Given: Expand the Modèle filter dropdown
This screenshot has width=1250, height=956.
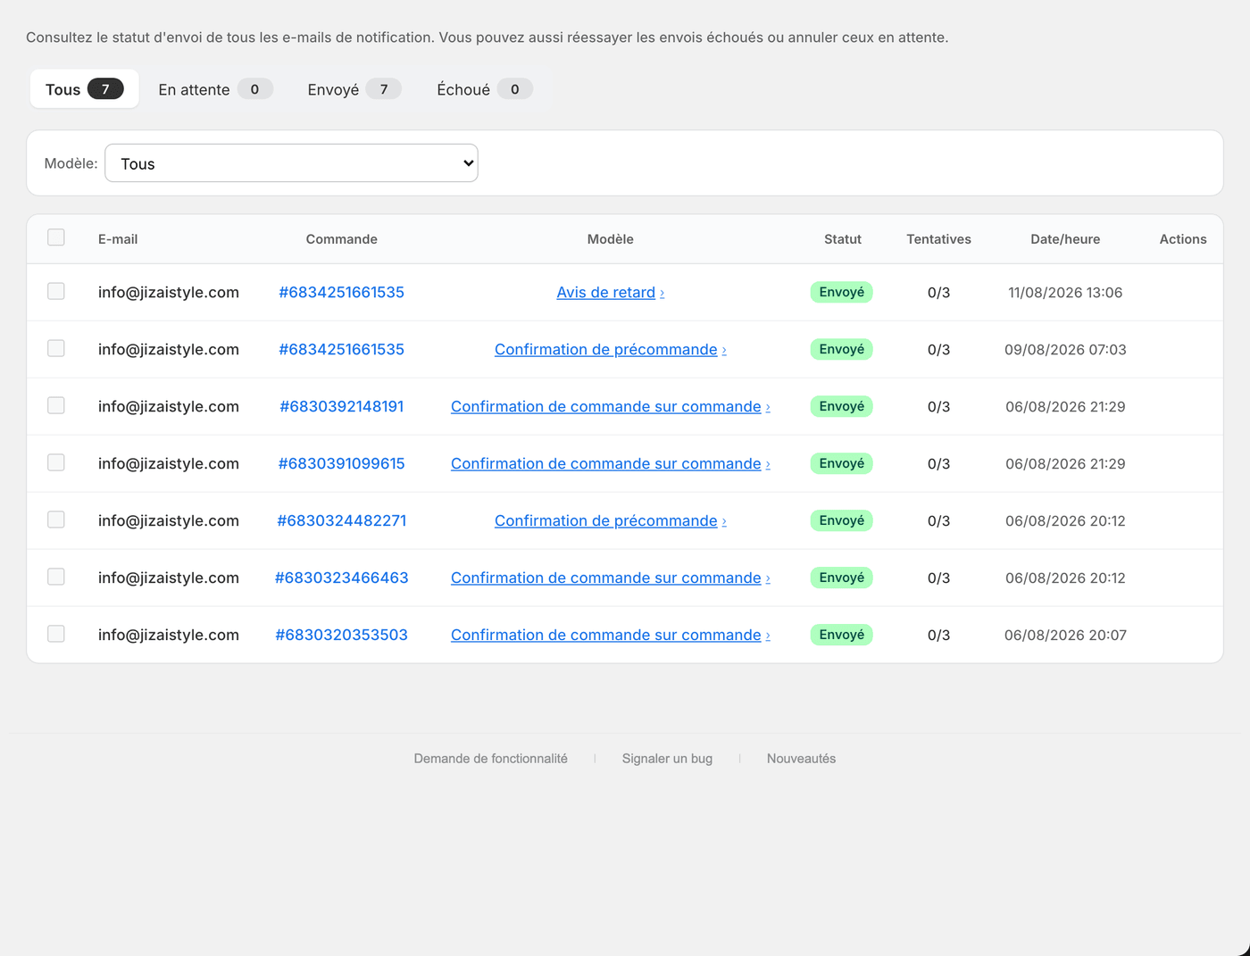Looking at the screenshot, I should (x=291, y=163).
